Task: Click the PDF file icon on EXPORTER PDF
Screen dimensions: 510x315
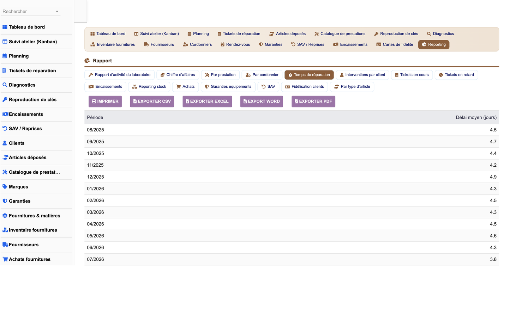Action: (x=296, y=101)
